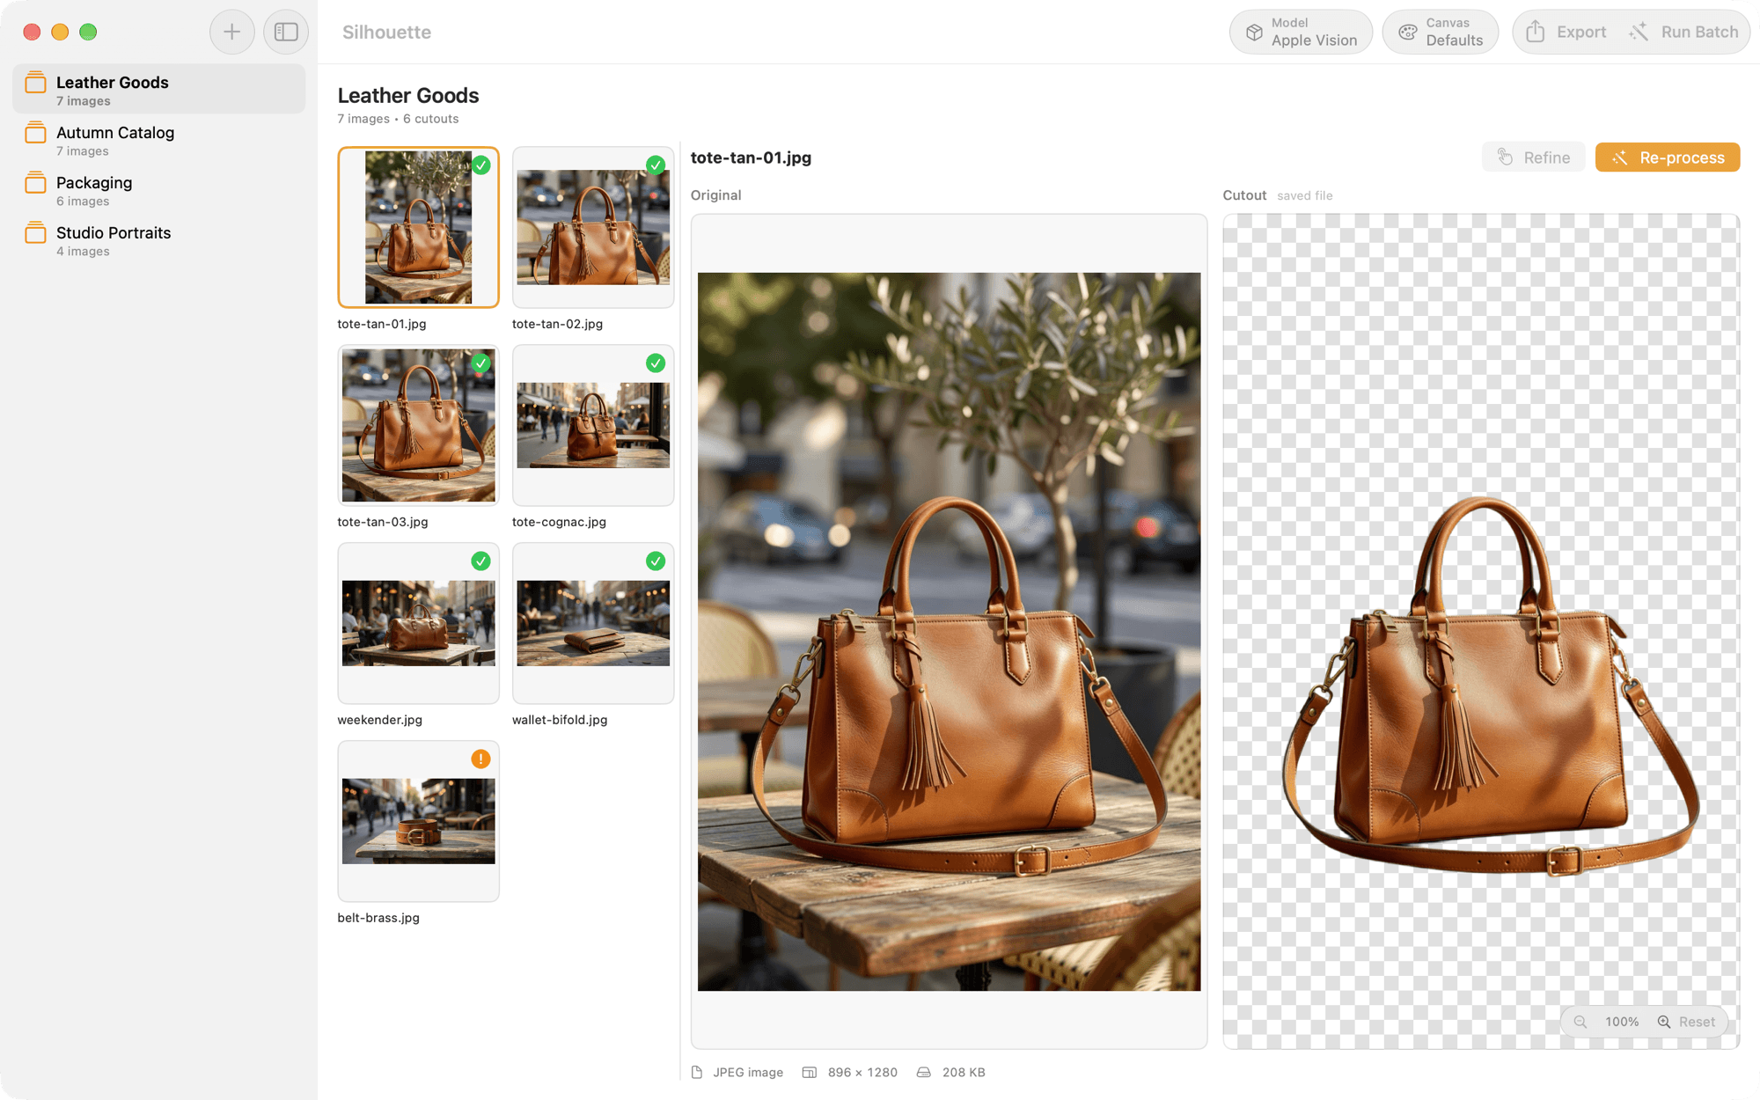The height and width of the screenshot is (1100, 1760).
Task: Toggle the sidebar visibility button
Action: tap(286, 32)
